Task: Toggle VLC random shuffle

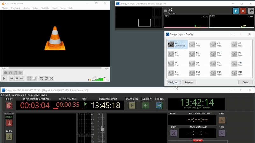Action: click(x=52, y=78)
